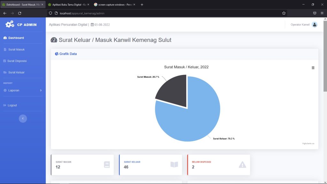Click the Logout link
The width and height of the screenshot is (327, 184).
pyautogui.click(x=12, y=105)
